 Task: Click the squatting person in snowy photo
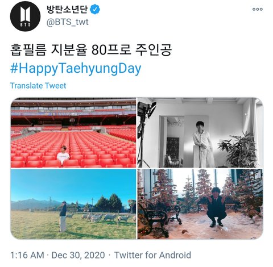(217, 207)
